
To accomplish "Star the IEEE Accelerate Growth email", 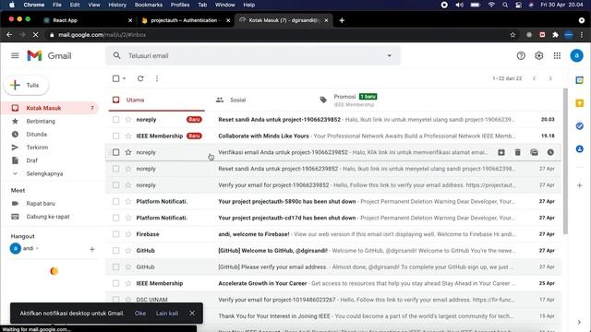I will pyautogui.click(x=128, y=283).
